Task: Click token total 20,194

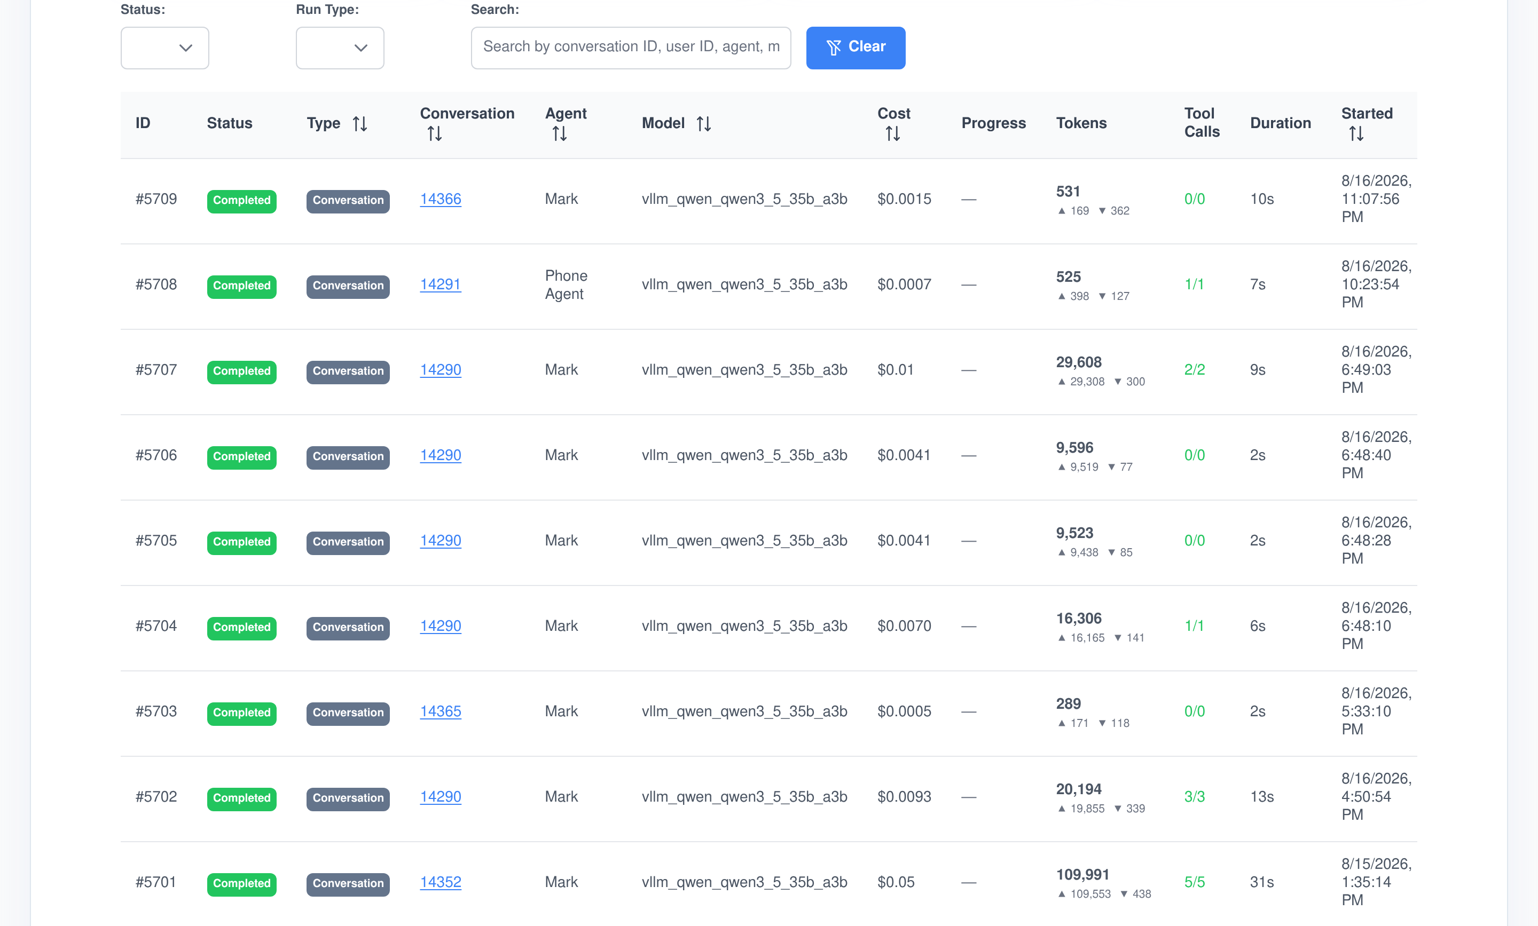Action: pos(1079,790)
